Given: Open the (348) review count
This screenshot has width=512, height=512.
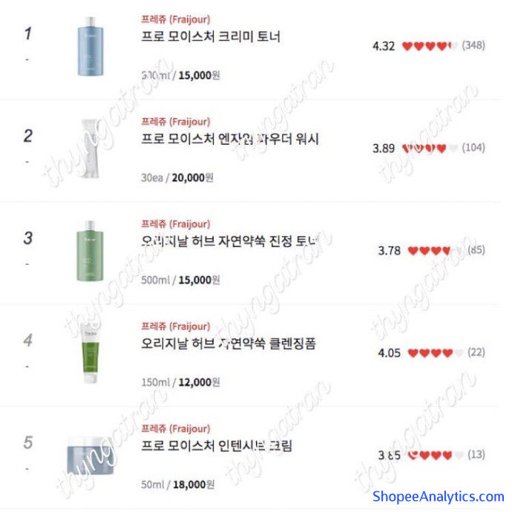Looking at the screenshot, I should click(x=473, y=46).
